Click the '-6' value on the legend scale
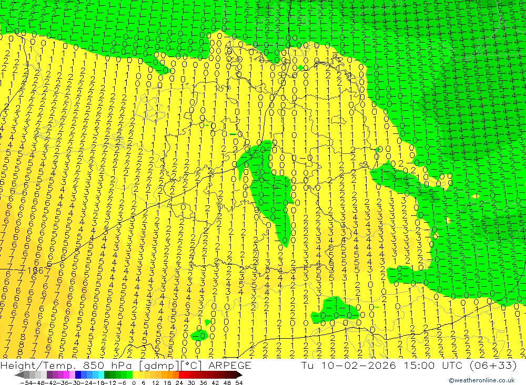Viewport: 526px width, 385px height. (122, 383)
